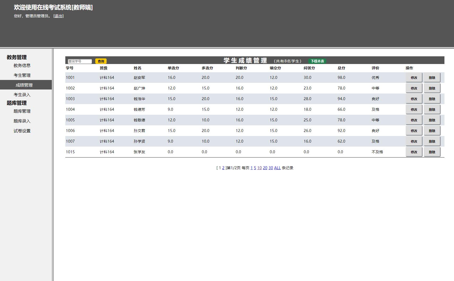Delete student 1004 钱德芳
This screenshot has width=454, height=281.
[432, 109]
